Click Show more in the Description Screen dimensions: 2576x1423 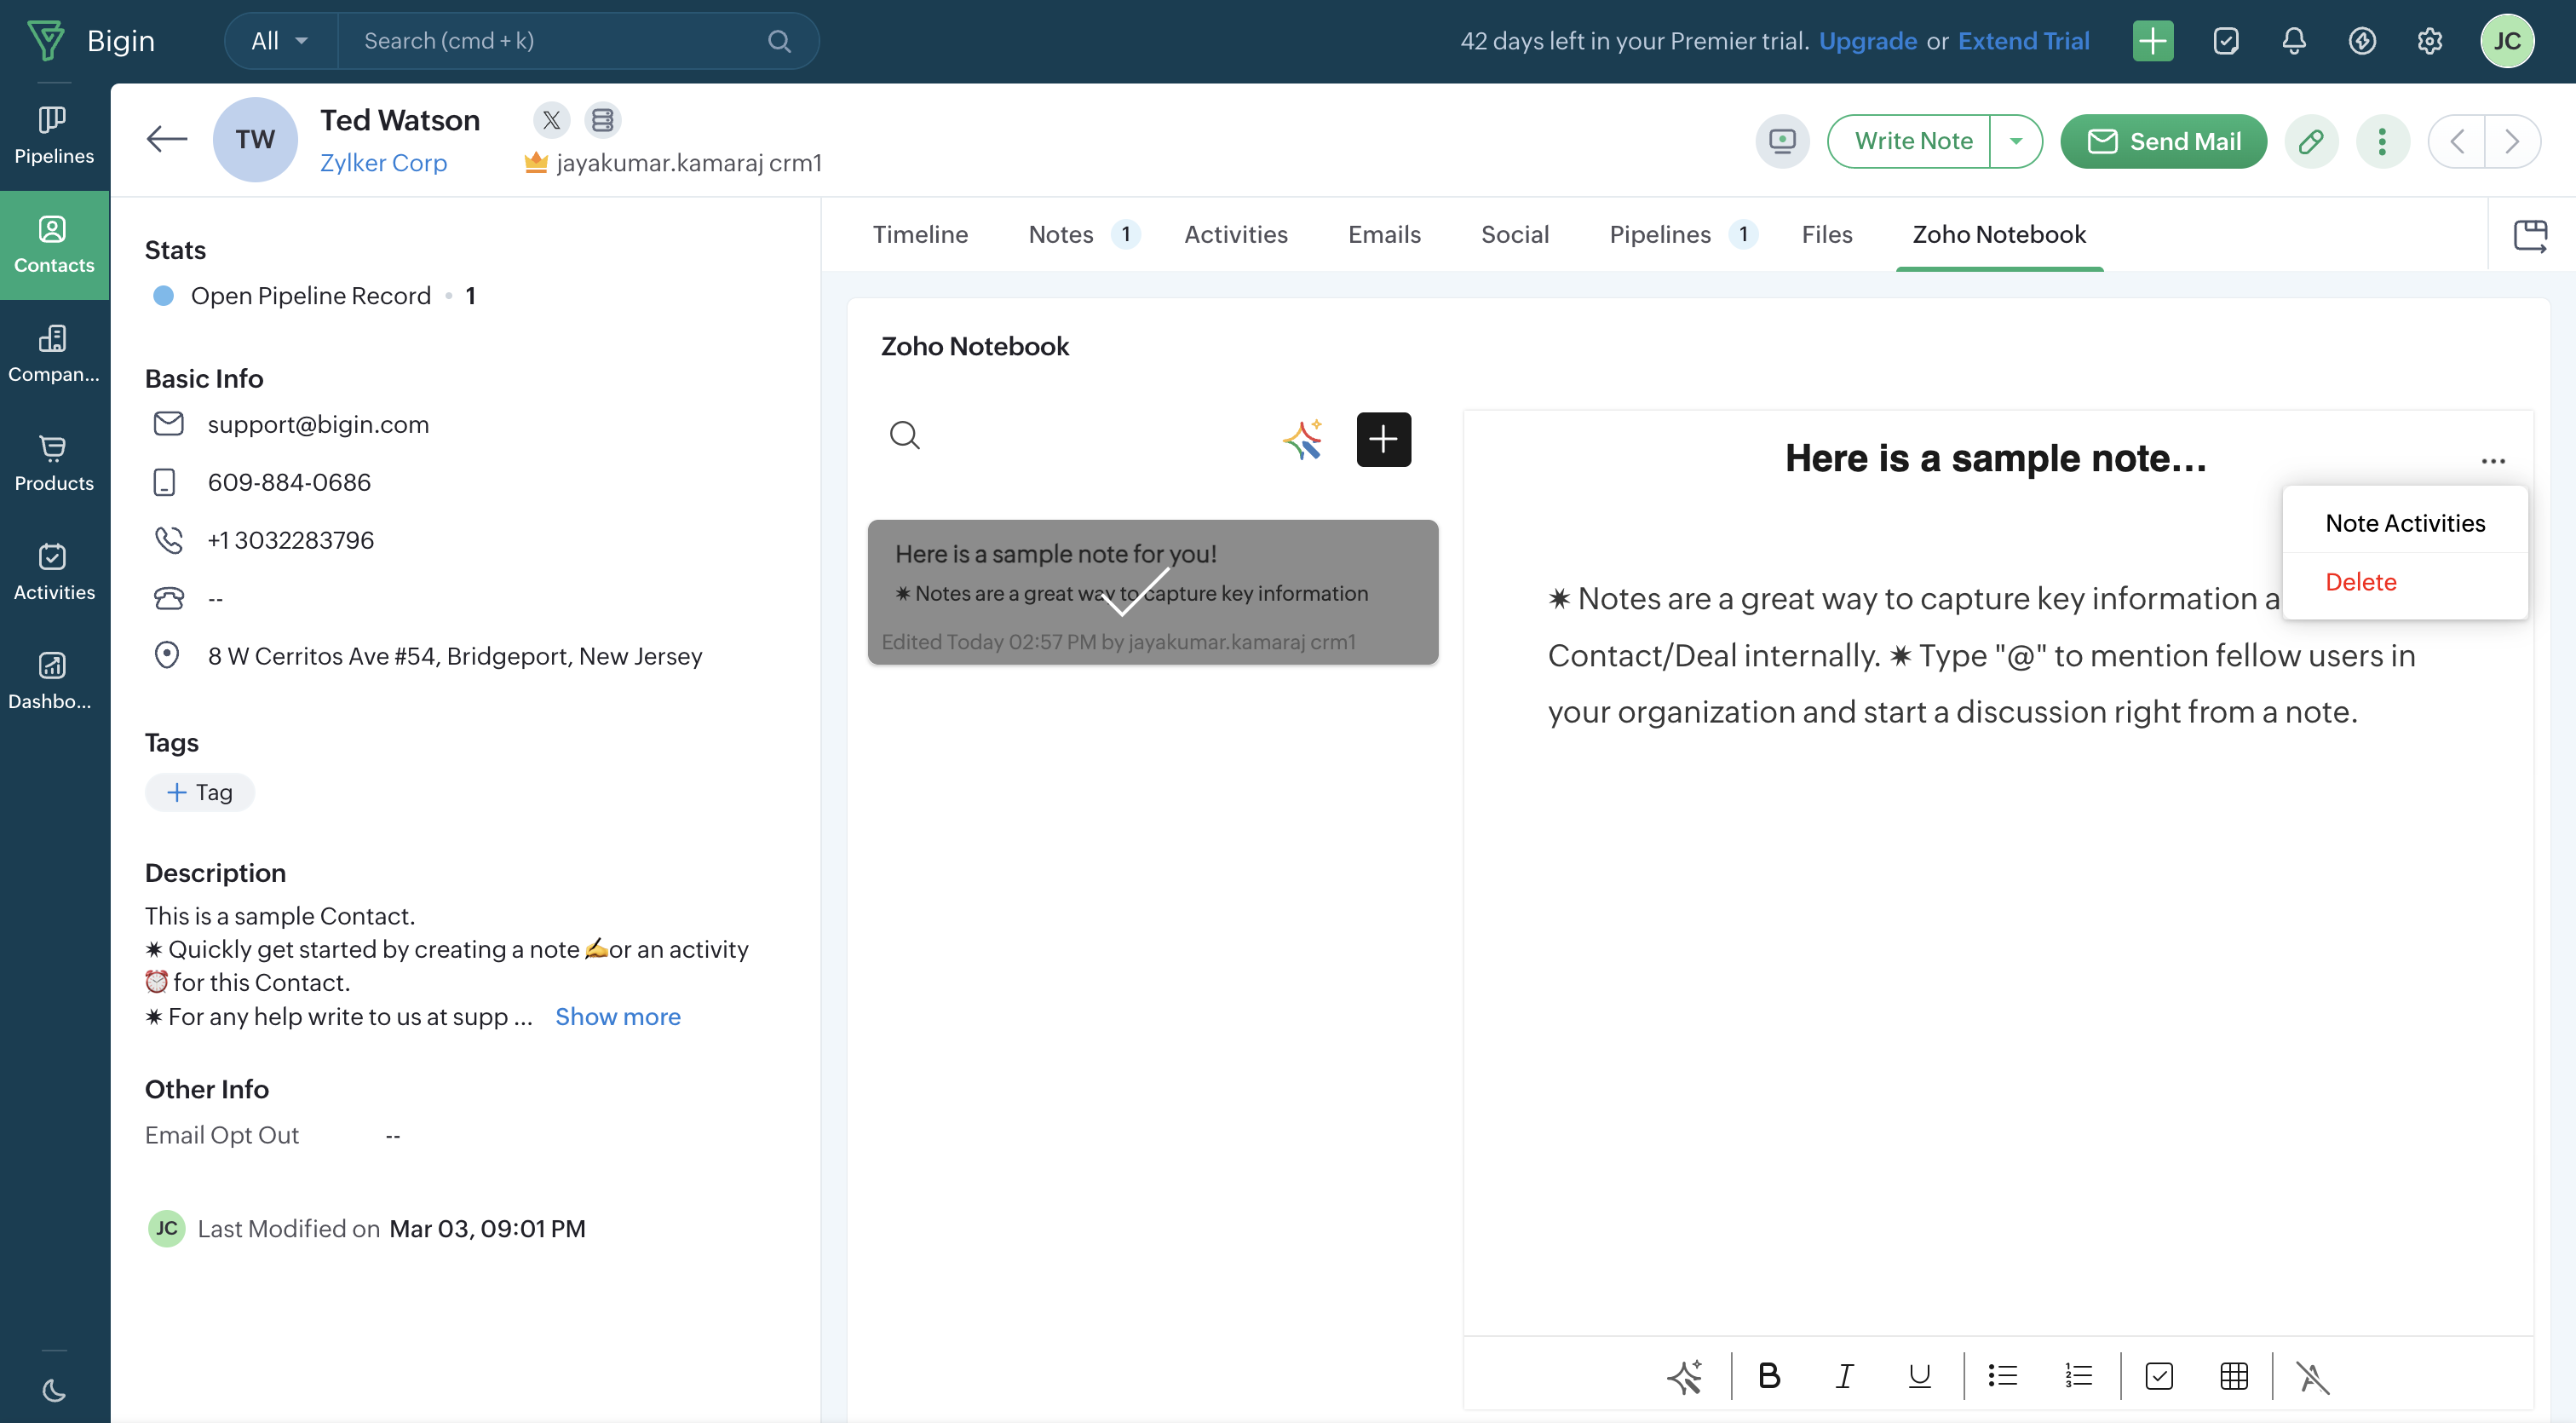[x=617, y=1016]
